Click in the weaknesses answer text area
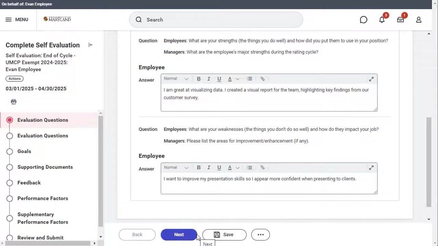This screenshot has height=246, width=438. pyautogui.click(x=269, y=183)
